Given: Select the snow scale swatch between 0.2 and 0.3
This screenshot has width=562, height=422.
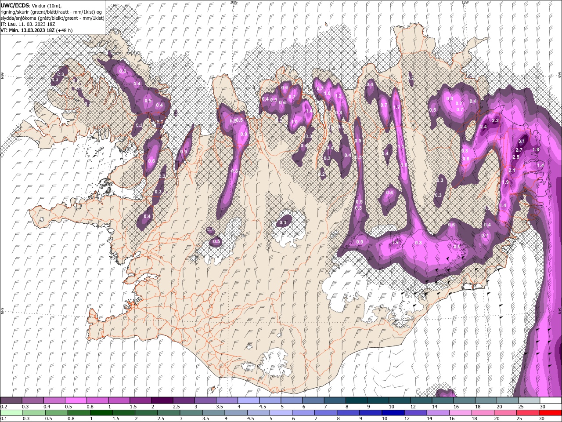Looking at the screenshot, I should 11,400.
